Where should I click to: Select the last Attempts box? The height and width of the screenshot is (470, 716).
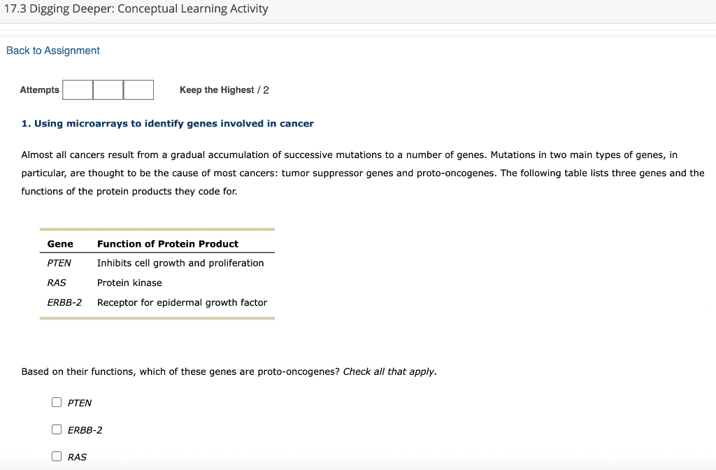(x=138, y=90)
